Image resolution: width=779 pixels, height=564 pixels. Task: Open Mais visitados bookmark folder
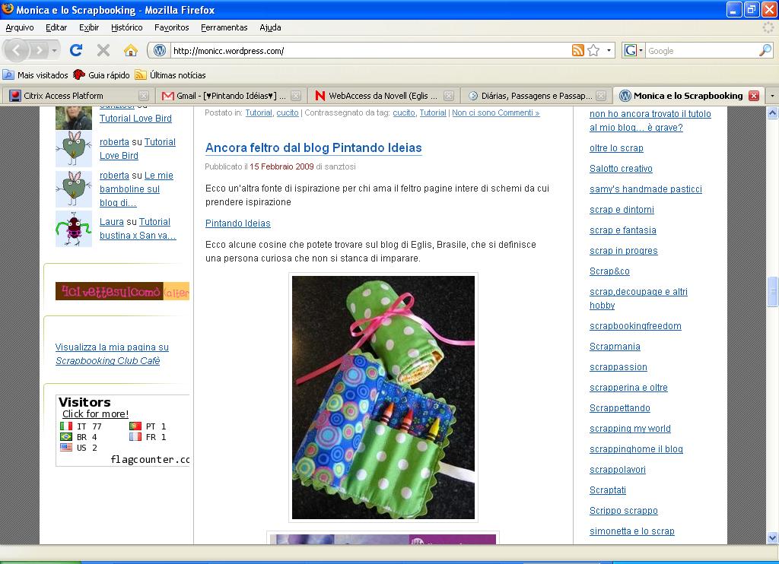pos(35,75)
